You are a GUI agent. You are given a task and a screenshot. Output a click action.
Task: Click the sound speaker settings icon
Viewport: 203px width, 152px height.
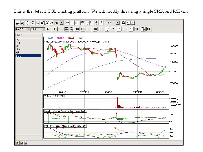point(27,23)
